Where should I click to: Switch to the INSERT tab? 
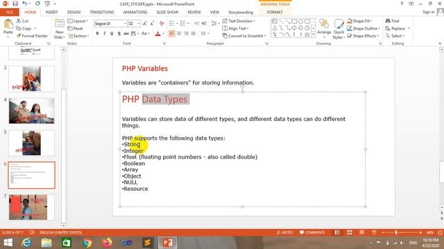51,12
